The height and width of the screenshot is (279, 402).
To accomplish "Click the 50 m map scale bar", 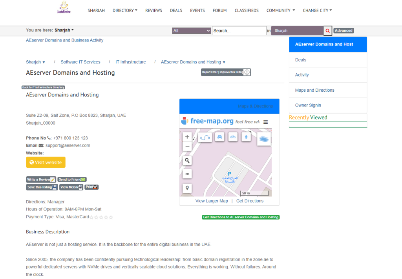I will point(254,193).
